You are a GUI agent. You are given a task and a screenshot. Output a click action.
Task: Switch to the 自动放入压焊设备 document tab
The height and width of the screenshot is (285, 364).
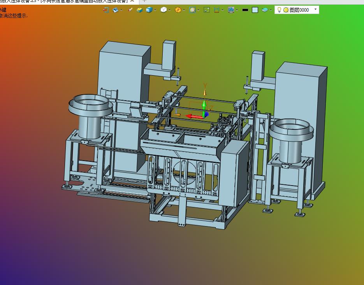[62, 1]
